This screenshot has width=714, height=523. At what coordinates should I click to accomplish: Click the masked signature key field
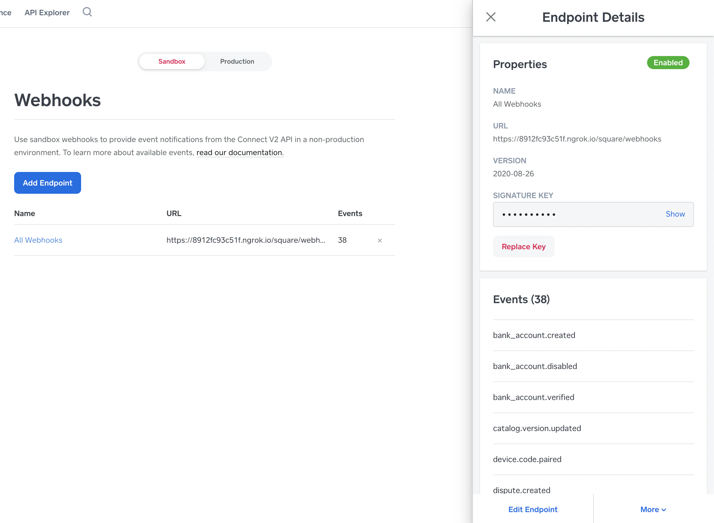tap(593, 214)
